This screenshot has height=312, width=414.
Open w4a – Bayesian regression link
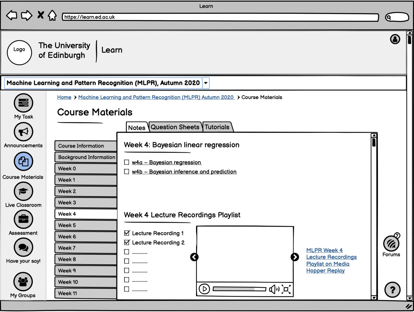coord(166,162)
